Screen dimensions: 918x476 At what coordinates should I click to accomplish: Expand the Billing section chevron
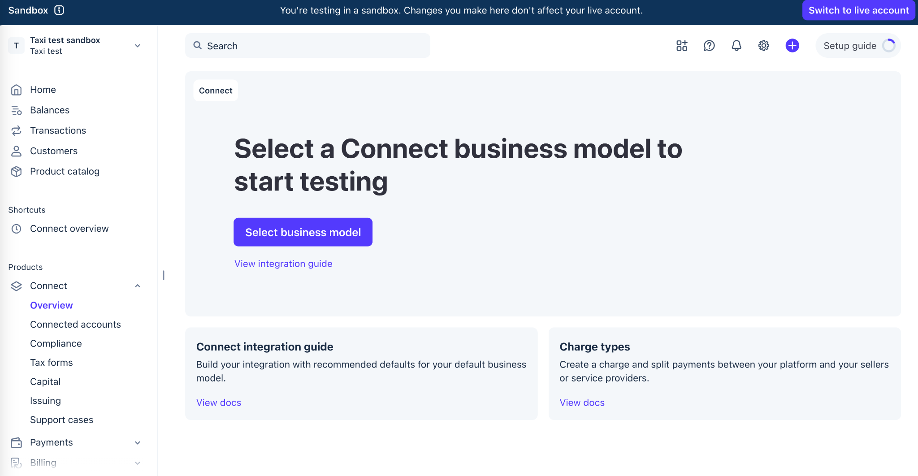138,463
